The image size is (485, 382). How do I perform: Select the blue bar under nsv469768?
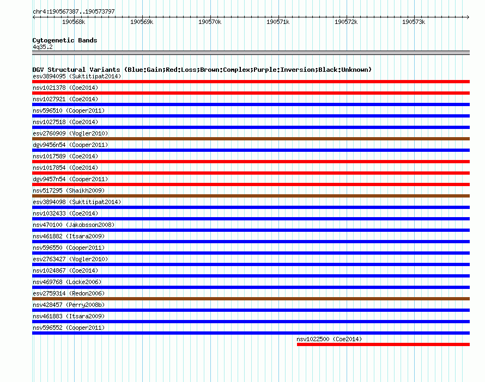click(x=251, y=287)
